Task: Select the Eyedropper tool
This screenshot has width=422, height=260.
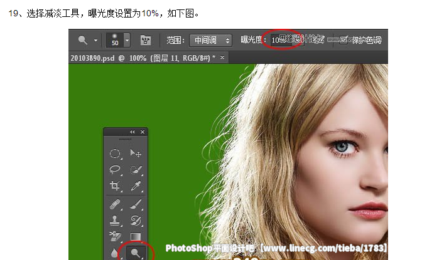Action: tap(136, 186)
